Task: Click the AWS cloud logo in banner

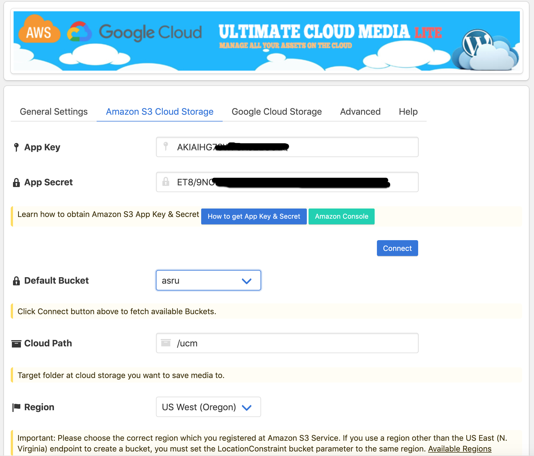Action: pyautogui.click(x=39, y=29)
